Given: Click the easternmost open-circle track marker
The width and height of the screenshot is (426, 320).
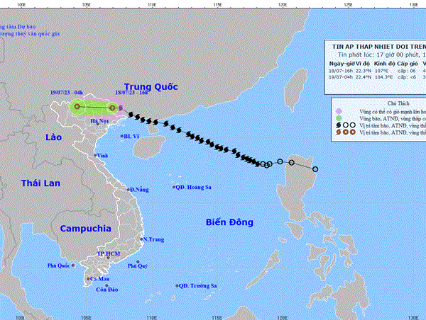Looking at the screenshot, I should click(x=315, y=168).
